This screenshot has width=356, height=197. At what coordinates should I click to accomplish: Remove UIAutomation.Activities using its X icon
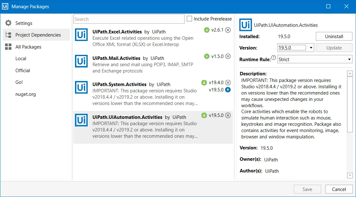point(228,115)
